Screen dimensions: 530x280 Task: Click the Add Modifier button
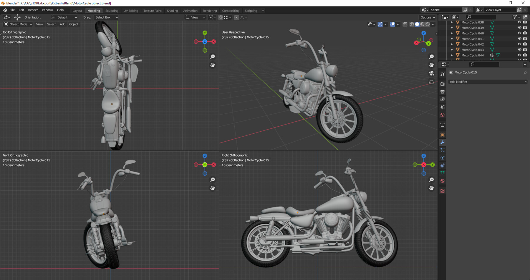488,82
